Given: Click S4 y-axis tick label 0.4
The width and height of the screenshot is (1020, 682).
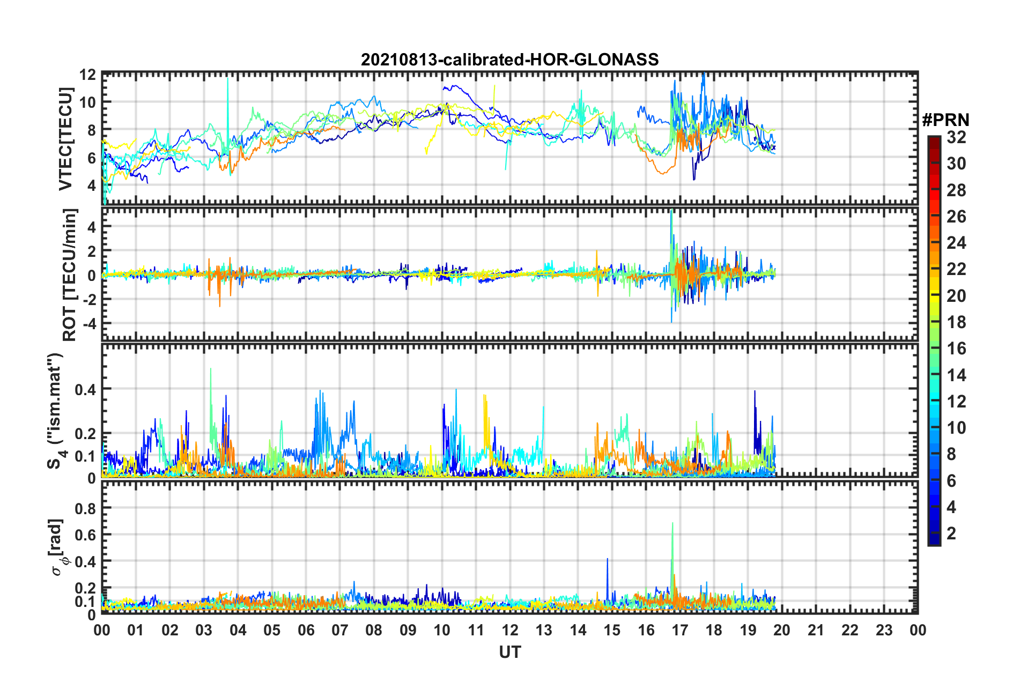Looking at the screenshot, I should (x=86, y=389).
